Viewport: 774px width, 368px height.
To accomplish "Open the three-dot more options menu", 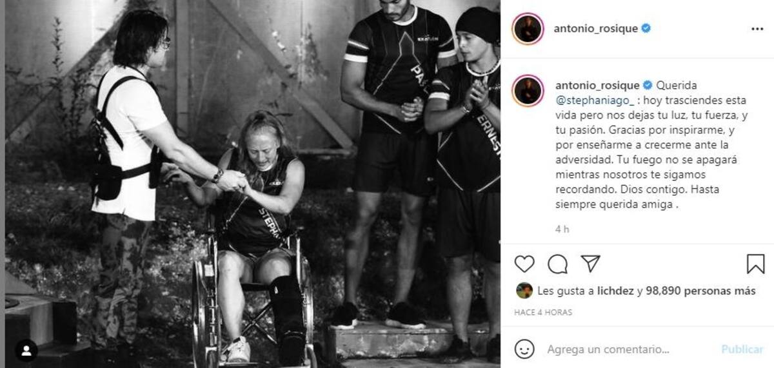I will tap(757, 29).
